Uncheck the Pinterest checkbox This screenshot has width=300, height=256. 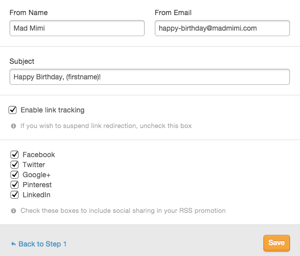click(15, 185)
